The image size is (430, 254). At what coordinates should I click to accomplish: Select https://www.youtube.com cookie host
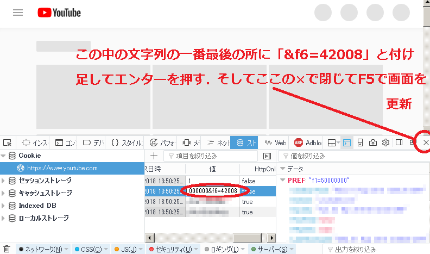[72, 168]
